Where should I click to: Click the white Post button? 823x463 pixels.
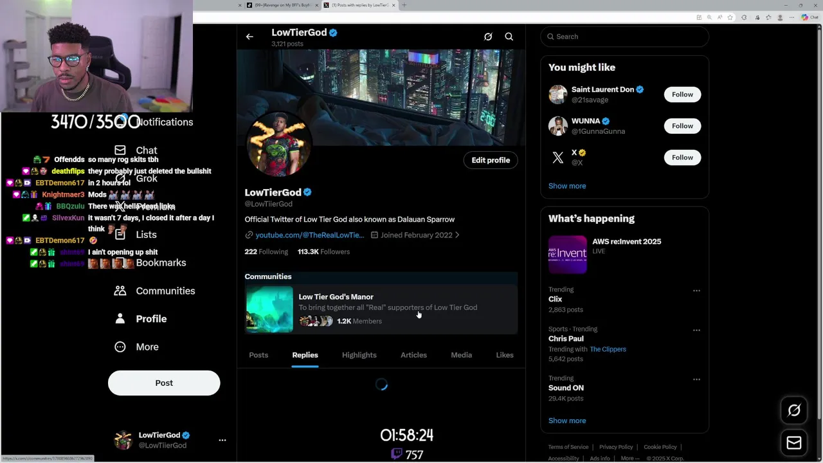click(164, 383)
